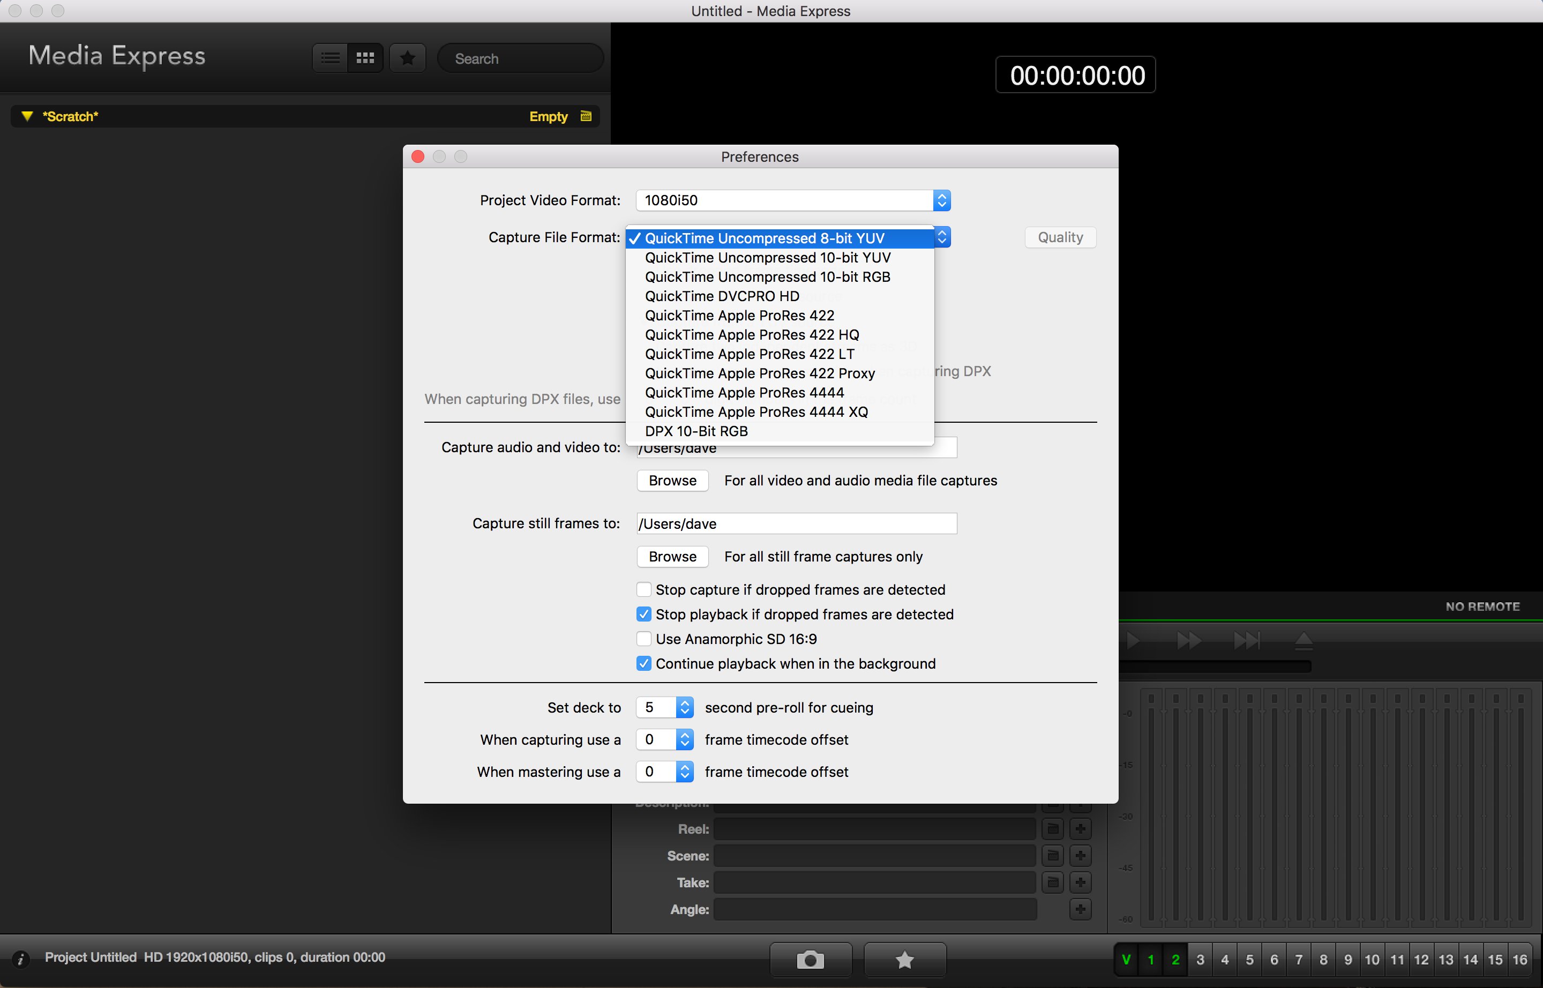Choose QuickTime Apple ProRes 422 HQ
This screenshot has width=1543, height=988.
coord(780,334)
